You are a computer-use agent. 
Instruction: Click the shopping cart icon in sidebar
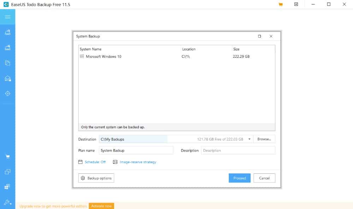point(7,156)
